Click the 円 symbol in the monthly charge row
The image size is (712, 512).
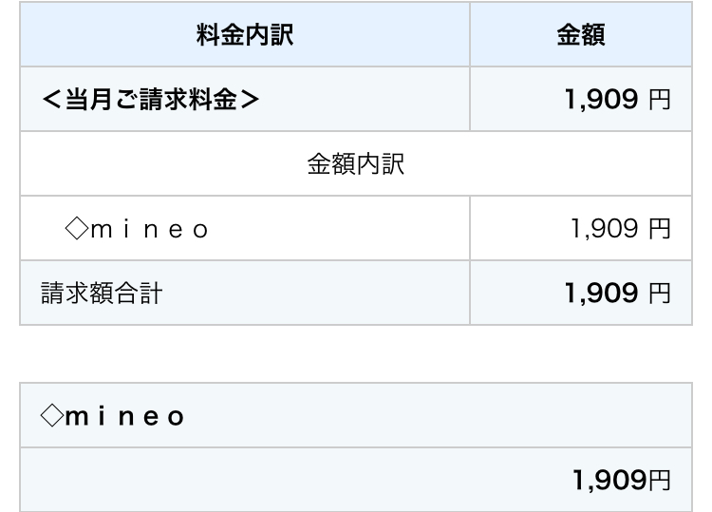tap(660, 100)
